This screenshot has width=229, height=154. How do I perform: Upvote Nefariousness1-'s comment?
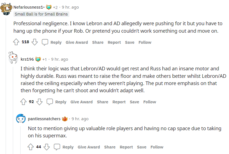pyautogui.click(x=16, y=42)
